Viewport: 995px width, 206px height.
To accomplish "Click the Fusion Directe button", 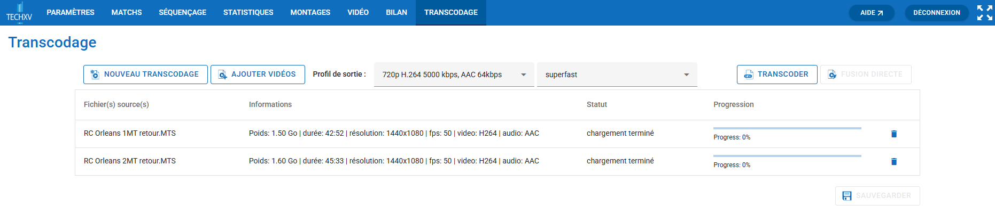I will coord(866,75).
